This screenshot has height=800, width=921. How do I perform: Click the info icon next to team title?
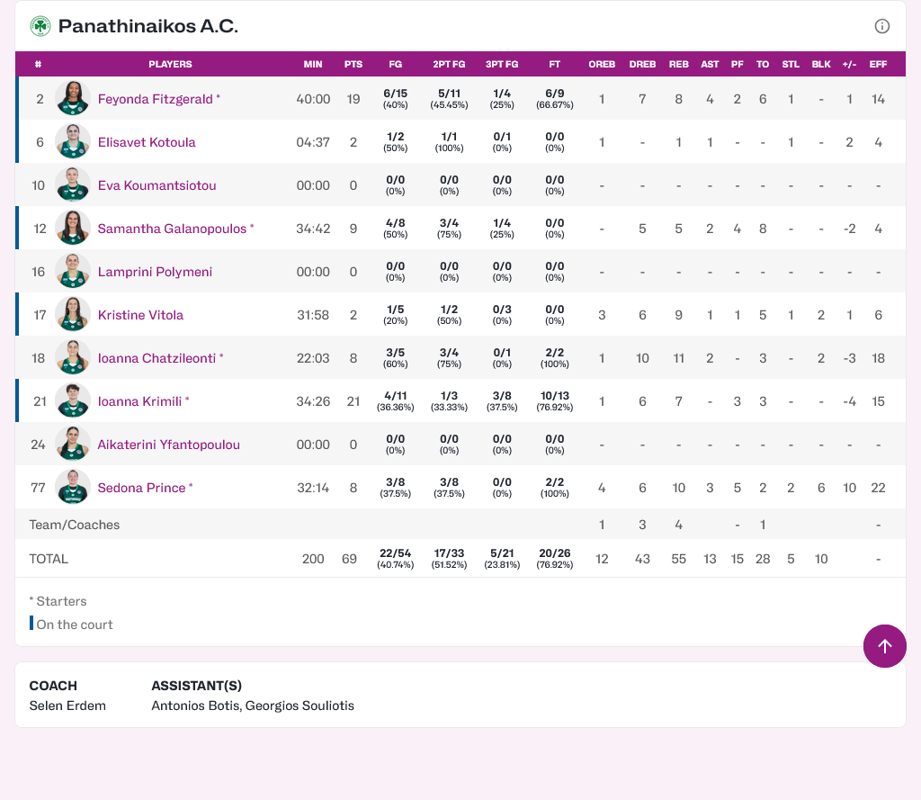point(882,26)
